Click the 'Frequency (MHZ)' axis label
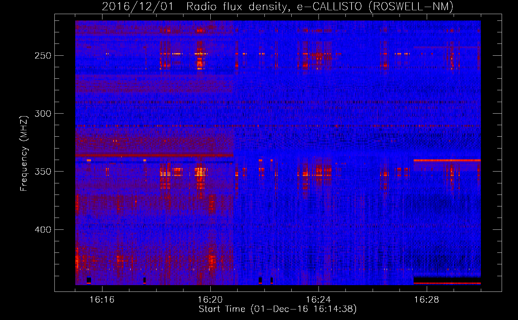The image size is (518, 320). tap(24, 153)
